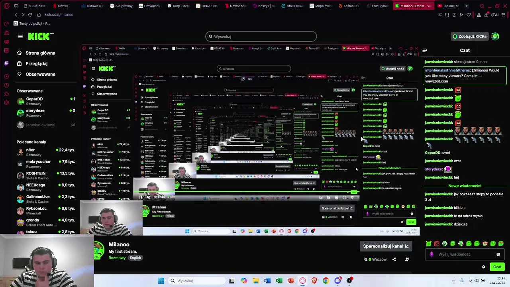The height and width of the screenshot is (287, 510).
Task: Collapse the chat panel arrow icon
Action: 425,50
